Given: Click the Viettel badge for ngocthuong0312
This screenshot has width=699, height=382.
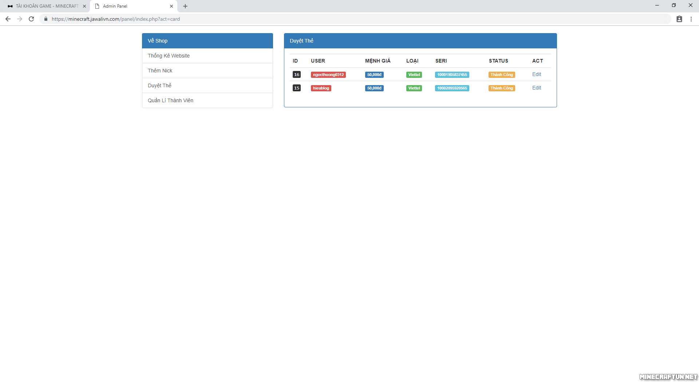Looking at the screenshot, I should 414,75.
